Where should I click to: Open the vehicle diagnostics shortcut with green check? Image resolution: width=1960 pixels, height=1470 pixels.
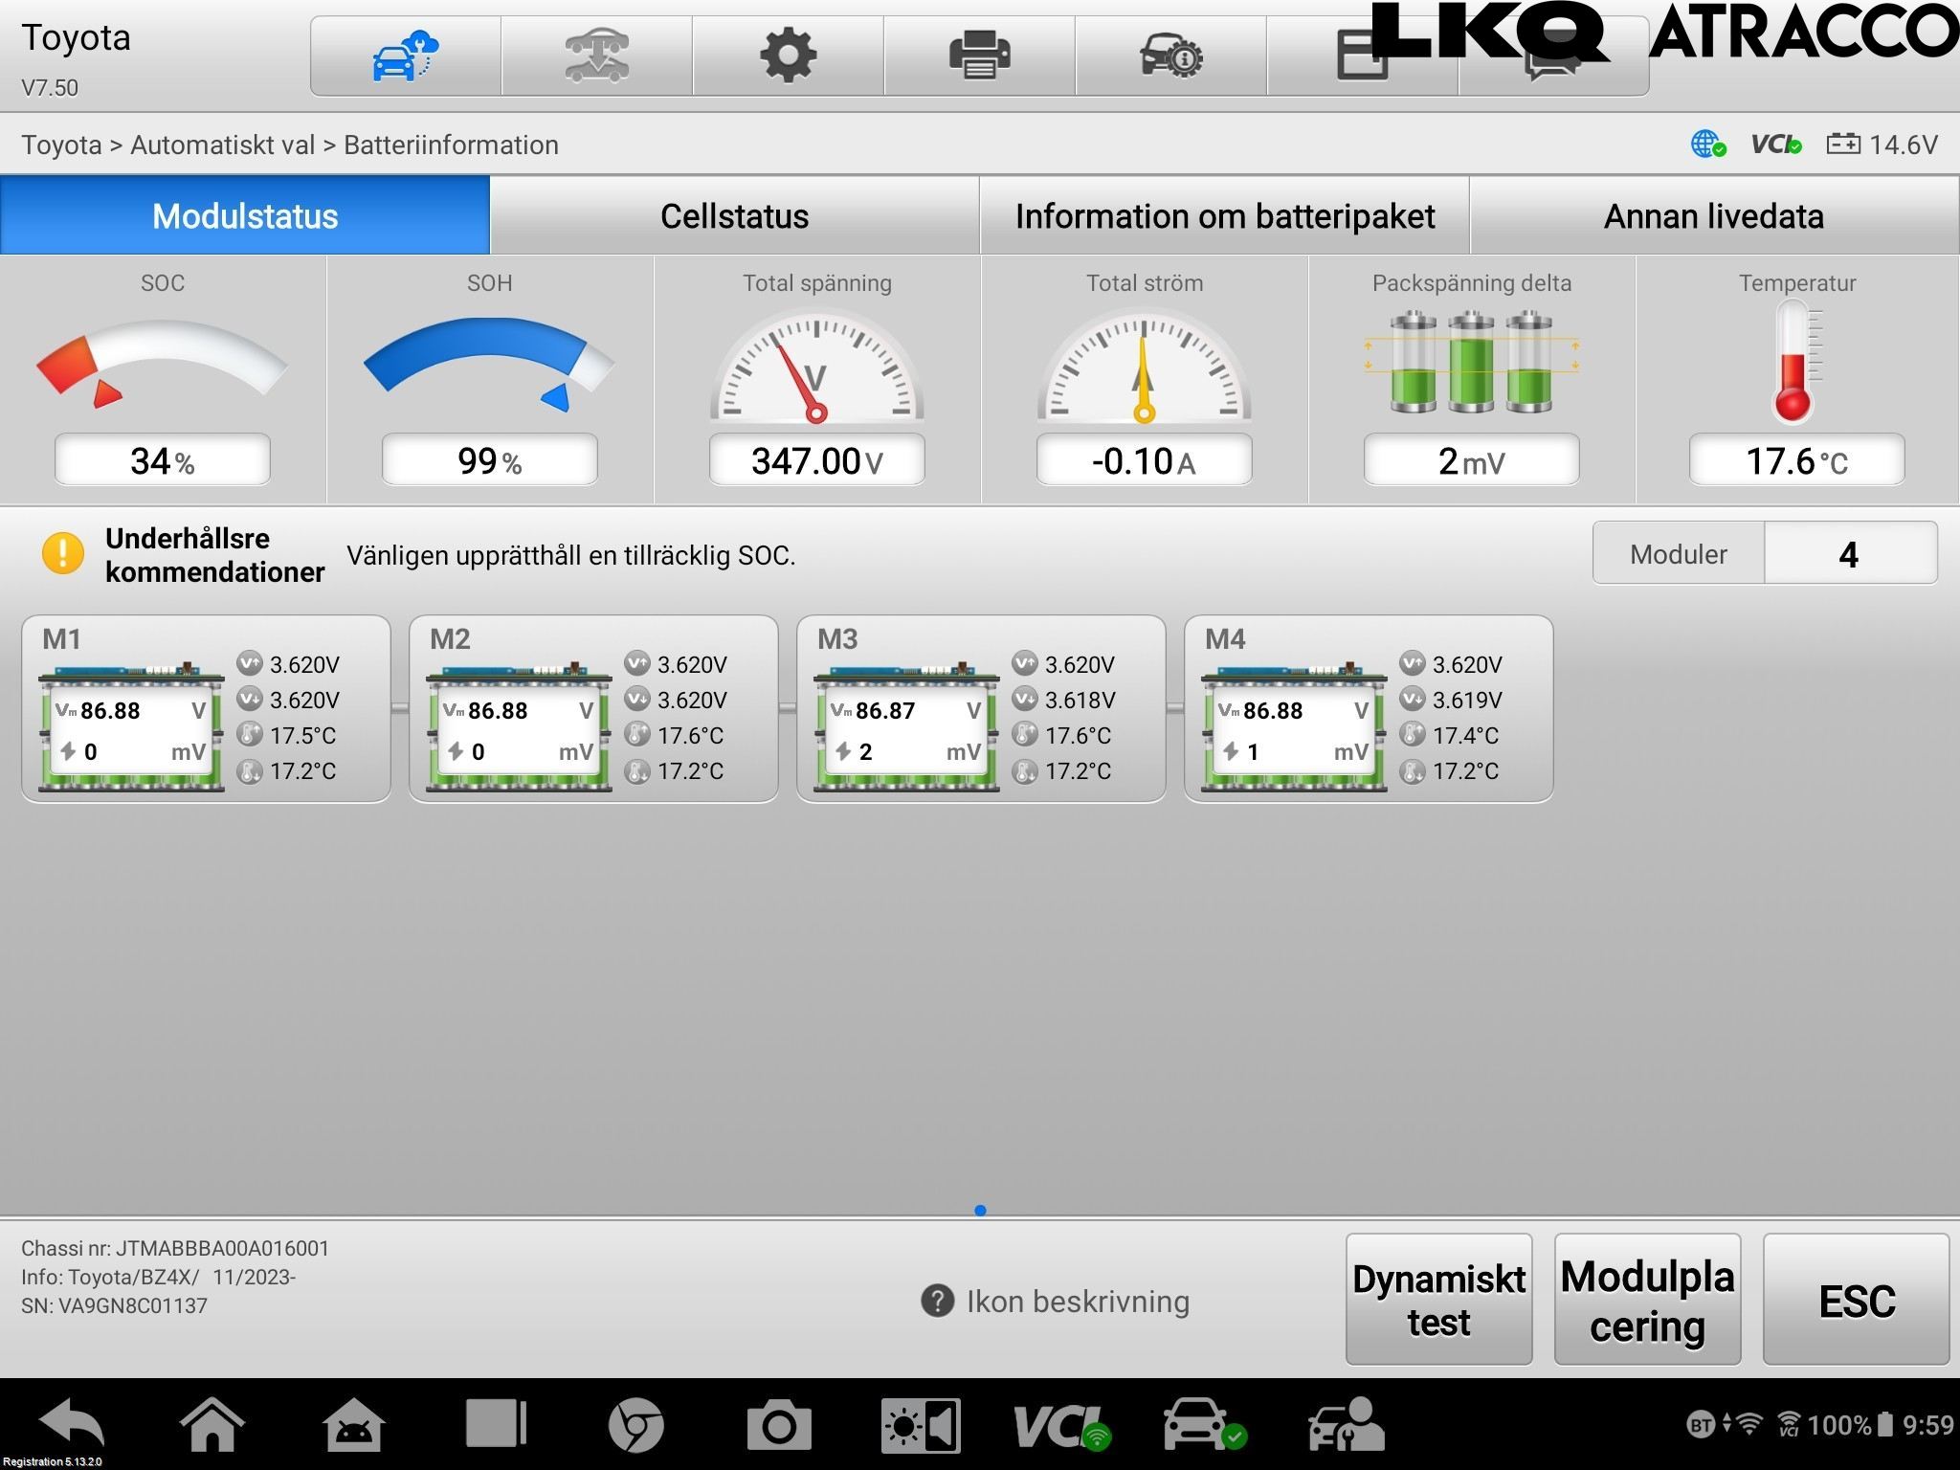(x=1204, y=1425)
